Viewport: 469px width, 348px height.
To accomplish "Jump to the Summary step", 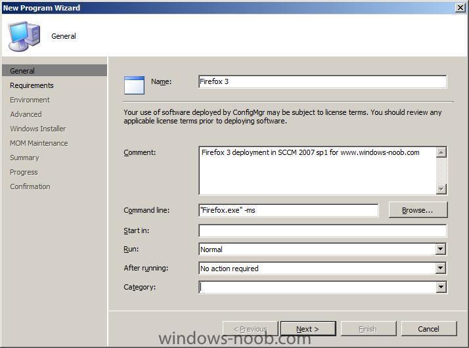I will click(x=24, y=158).
